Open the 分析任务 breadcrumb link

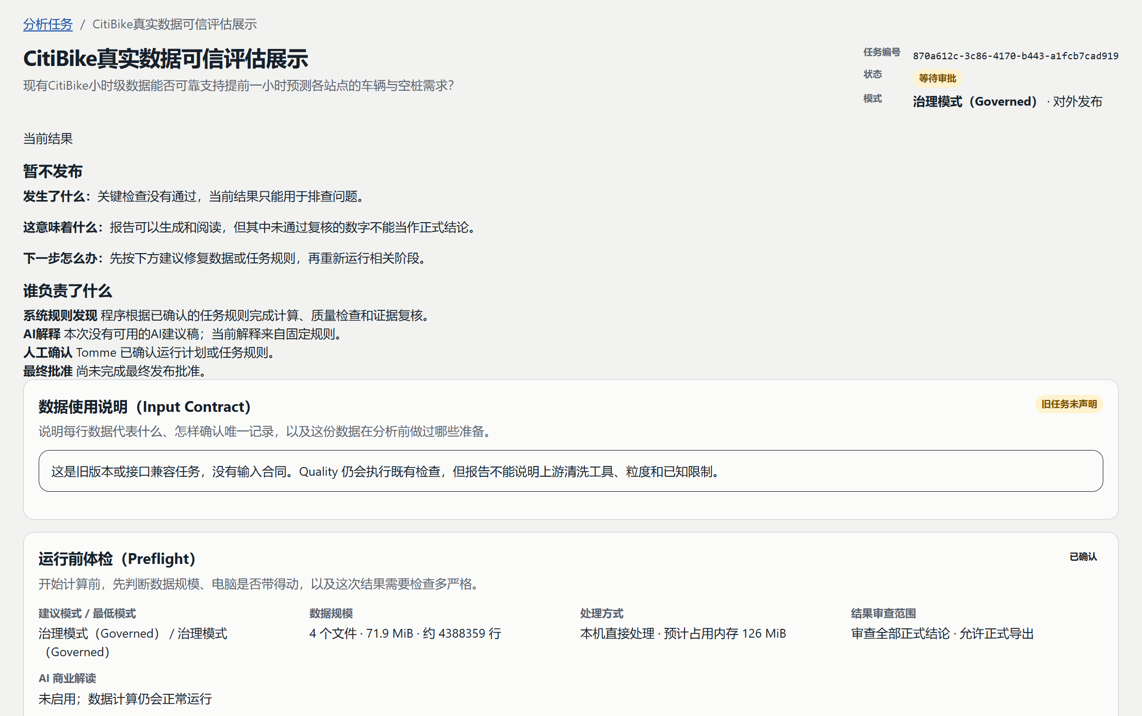click(48, 24)
